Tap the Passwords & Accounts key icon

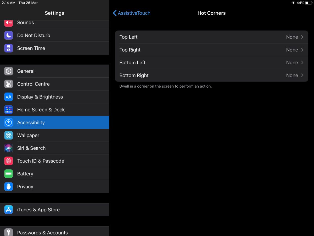(x=9, y=233)
